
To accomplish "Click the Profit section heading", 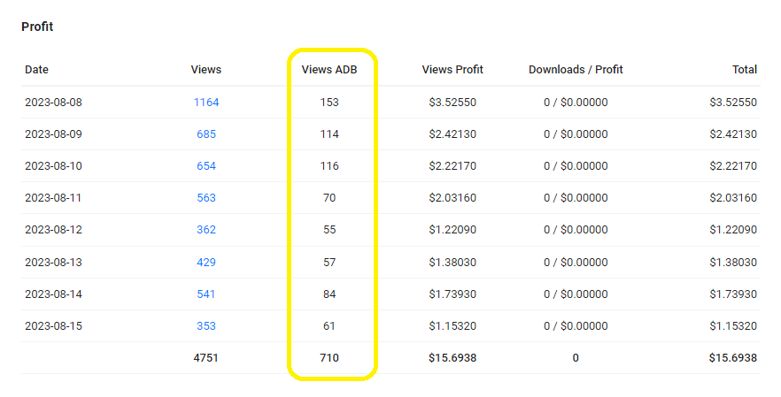I will [37, 27].
